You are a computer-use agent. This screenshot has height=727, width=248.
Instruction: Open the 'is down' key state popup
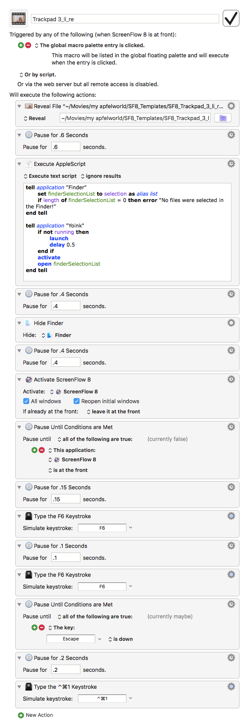click(x=121, y=639)
